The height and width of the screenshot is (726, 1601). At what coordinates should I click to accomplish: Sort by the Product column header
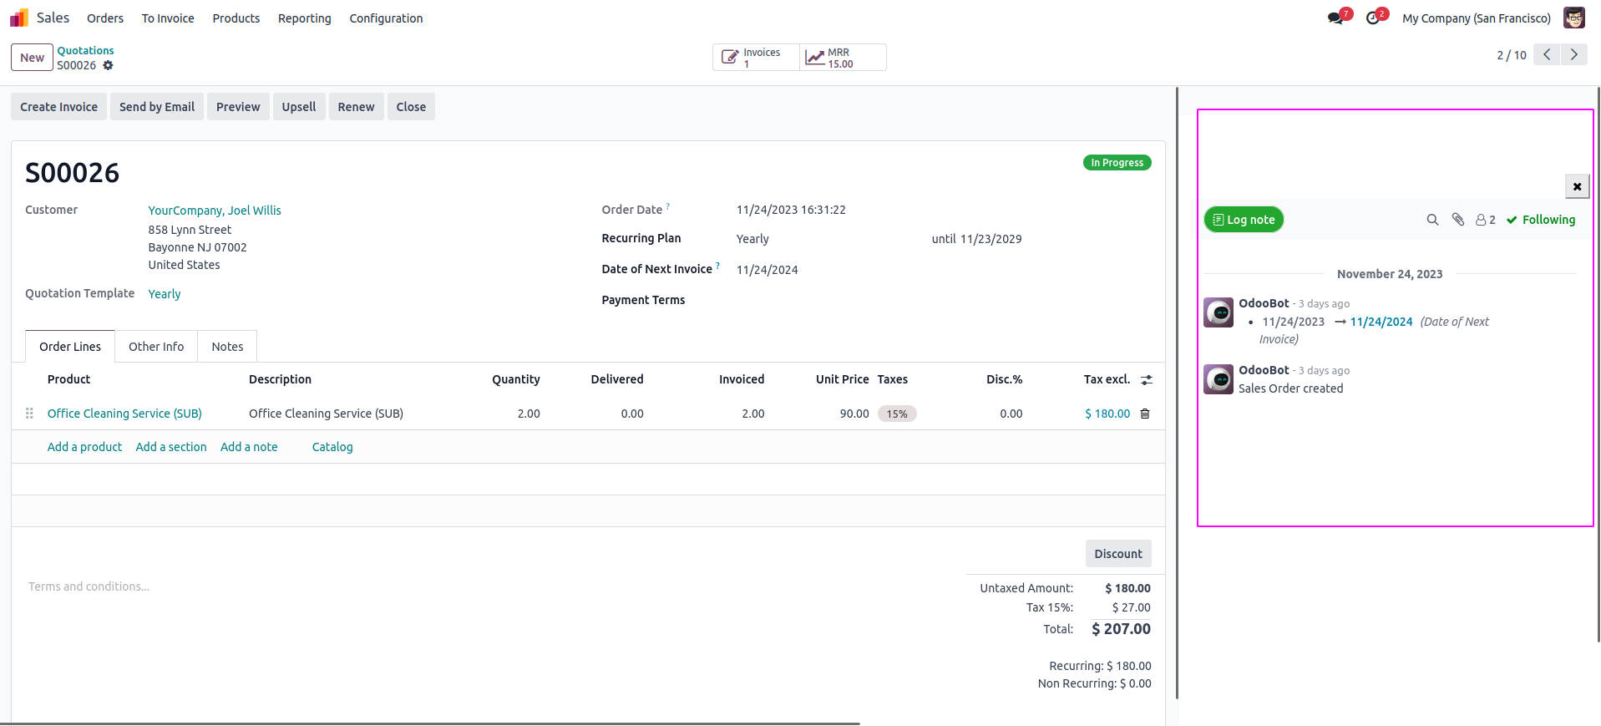coord(68,379)
